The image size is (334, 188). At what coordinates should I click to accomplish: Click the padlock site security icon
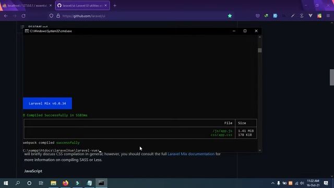tap(58, 16)
